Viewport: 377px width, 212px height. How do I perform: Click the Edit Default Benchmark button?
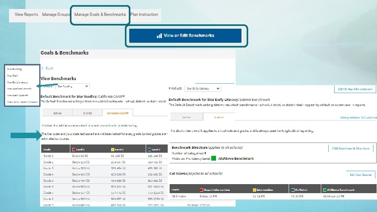(x=355, y=89)
